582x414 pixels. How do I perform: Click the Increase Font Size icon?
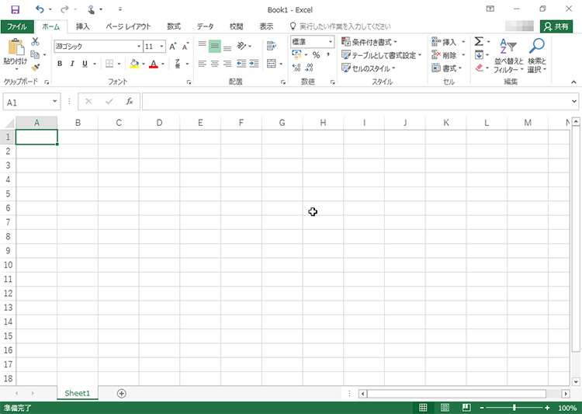pos(173,47)
